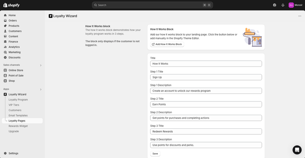Screen dimensions: 305x158
Task: Open the three-dot more actions menu
Action: click(300, 16)
